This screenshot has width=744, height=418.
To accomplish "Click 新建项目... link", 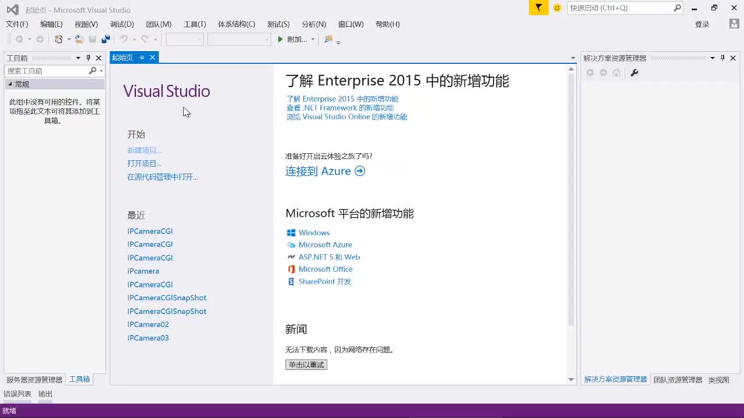I will tap(144, 150).
